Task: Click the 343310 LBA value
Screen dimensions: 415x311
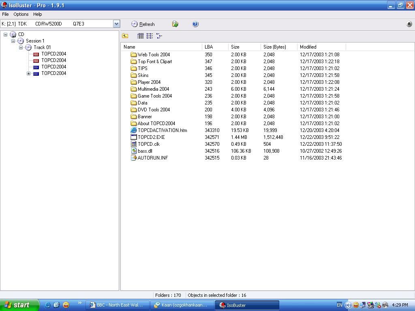Action: 212,130
